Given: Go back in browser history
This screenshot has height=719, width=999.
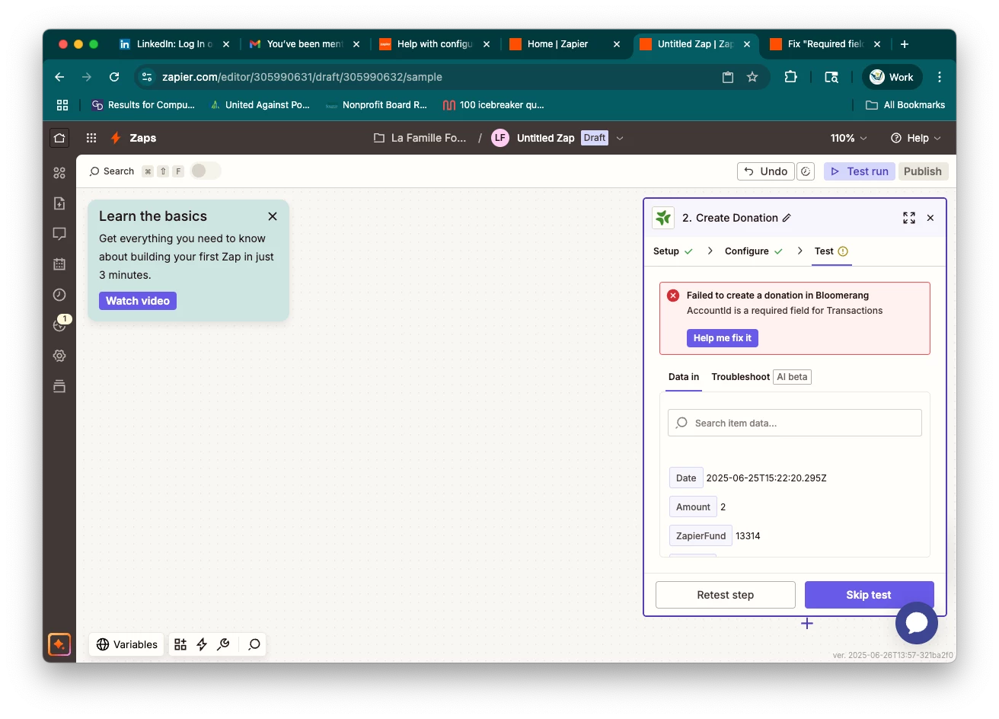Looking at the screenshot, I should coord(59,77).
